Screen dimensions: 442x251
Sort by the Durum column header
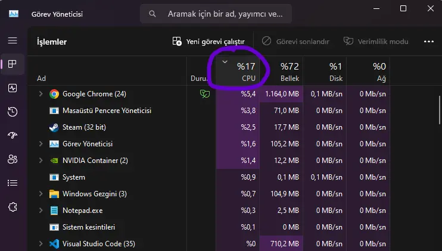201,71
